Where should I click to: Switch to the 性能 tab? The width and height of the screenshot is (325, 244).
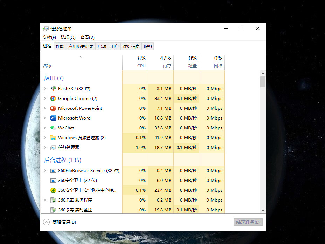[60, 47]
